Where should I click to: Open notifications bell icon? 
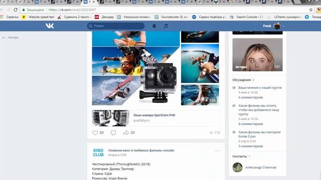(x=154, y=26)
